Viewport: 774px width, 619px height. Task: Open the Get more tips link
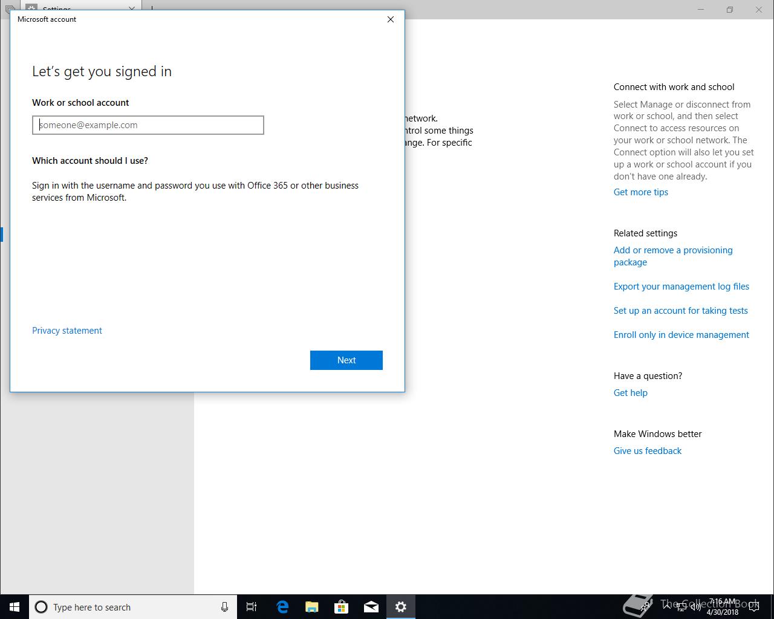(x=641, y=192)
